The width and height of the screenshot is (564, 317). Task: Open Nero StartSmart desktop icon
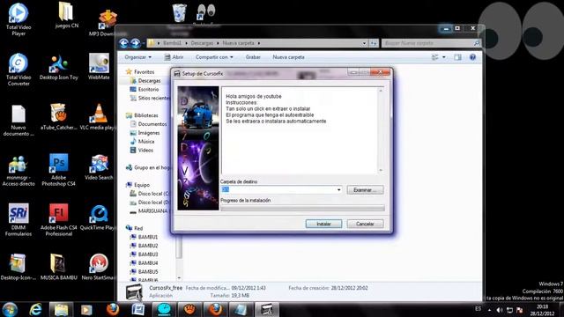pyautogui.click(x=99, y=267)
